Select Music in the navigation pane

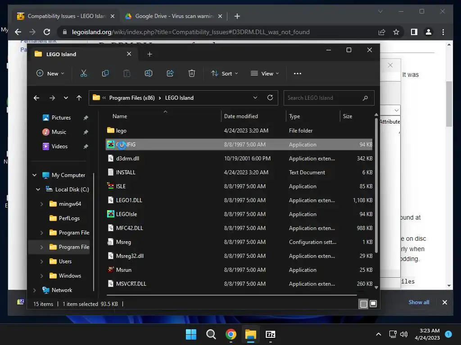[59, 132]
